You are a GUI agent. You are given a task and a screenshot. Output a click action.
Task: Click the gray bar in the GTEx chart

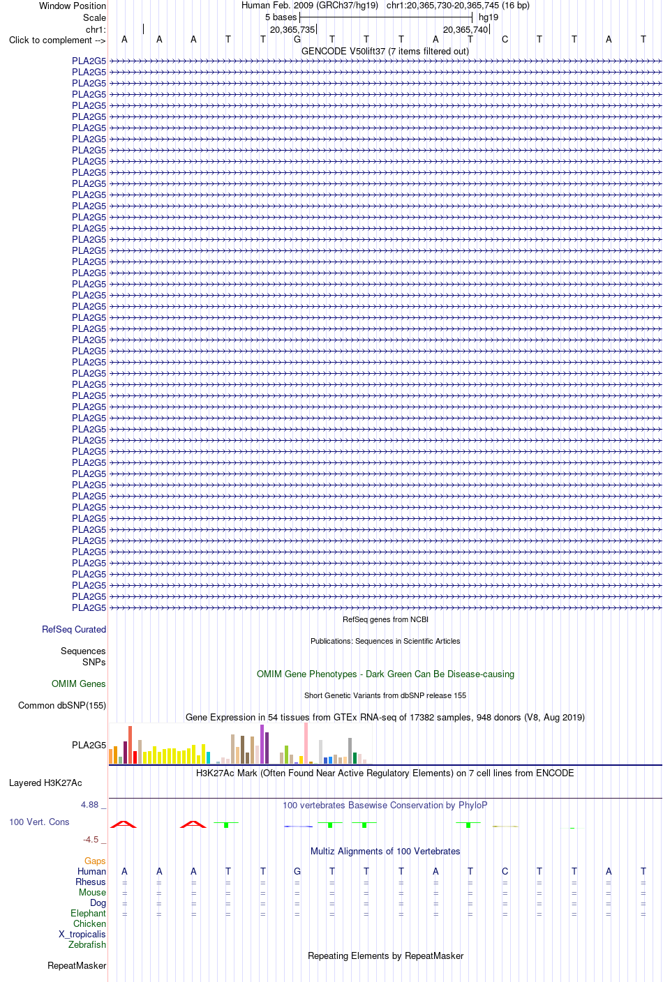(x=350, y=751)
